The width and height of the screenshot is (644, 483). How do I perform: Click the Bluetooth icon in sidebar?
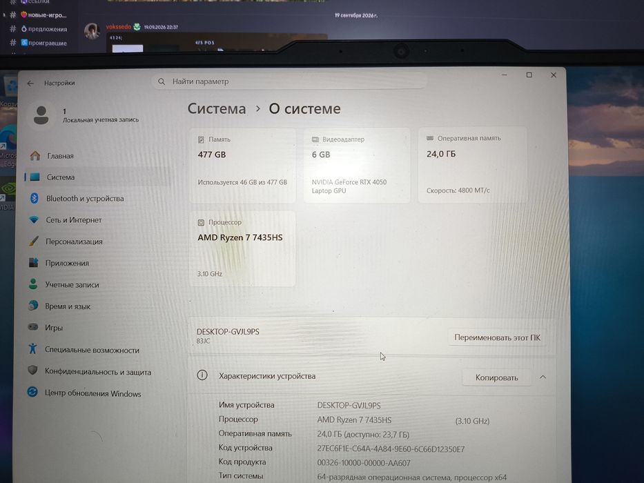coord(35,199)
